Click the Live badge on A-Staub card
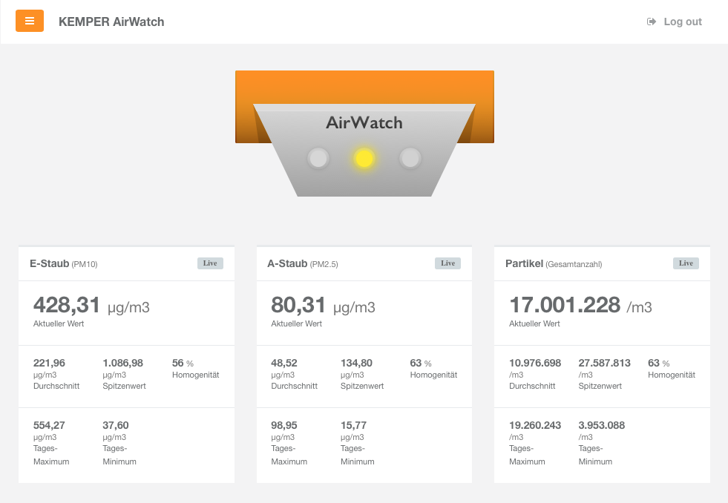728x503 pixels. coord(448,263)
